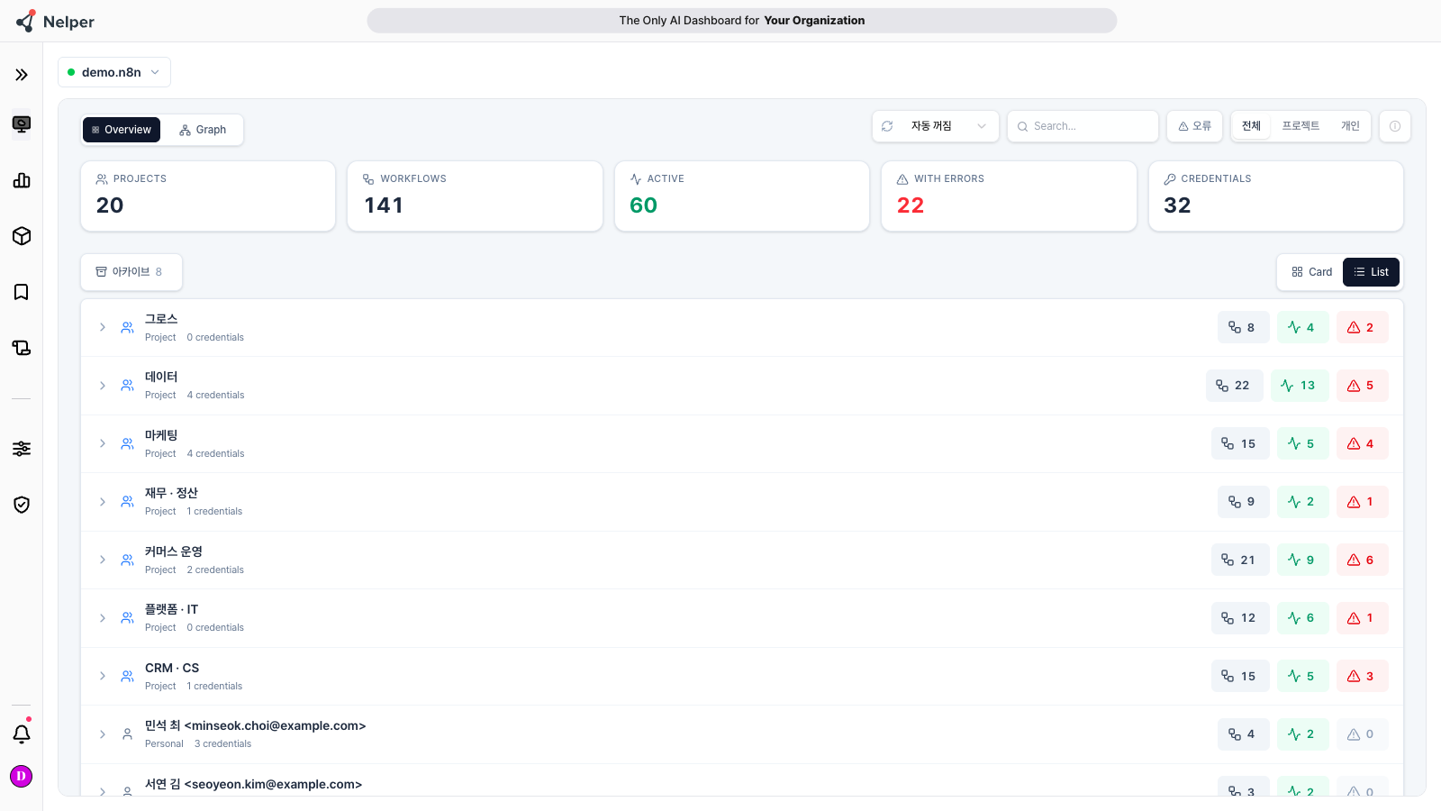
Task: Expand the sidebar with double chevron icon
Action: point(22,75)
